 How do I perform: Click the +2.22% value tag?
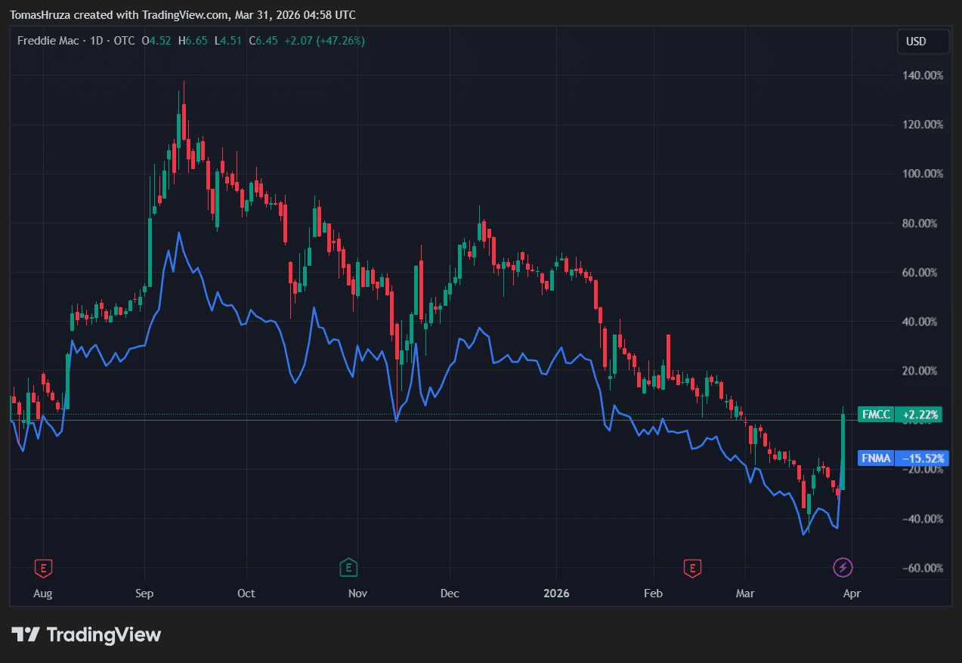(x=919, y=415)
